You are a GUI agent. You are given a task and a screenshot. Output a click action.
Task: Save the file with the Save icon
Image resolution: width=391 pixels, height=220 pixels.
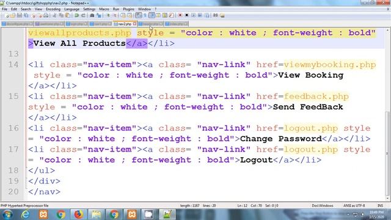19,15
